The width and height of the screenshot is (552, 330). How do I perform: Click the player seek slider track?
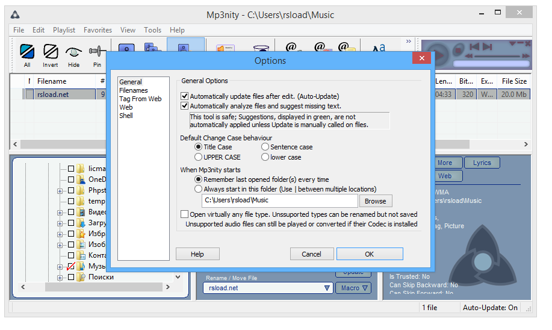(x=497, y=56)
